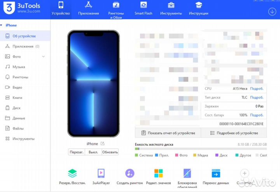Expand the Фото sidebar section
This screenshot has width=280, height=192.
click(x=44, y=57)
